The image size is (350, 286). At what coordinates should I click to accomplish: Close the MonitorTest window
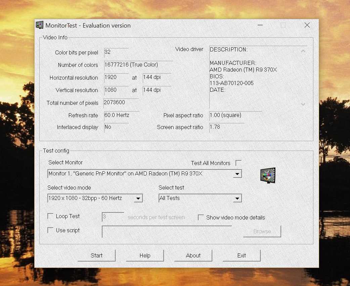[307, 25]
